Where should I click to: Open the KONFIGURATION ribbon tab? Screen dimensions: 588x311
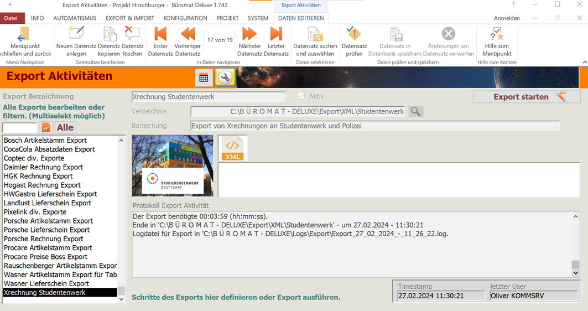[x=185, y=18]
